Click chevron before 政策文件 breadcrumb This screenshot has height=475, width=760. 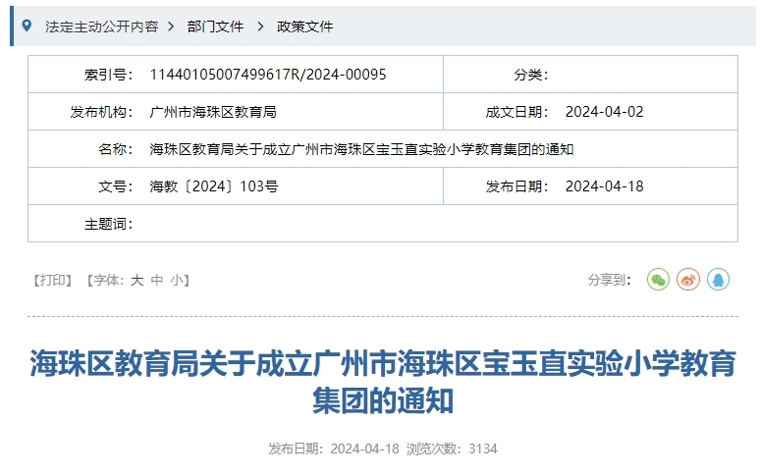coord(260,26)
